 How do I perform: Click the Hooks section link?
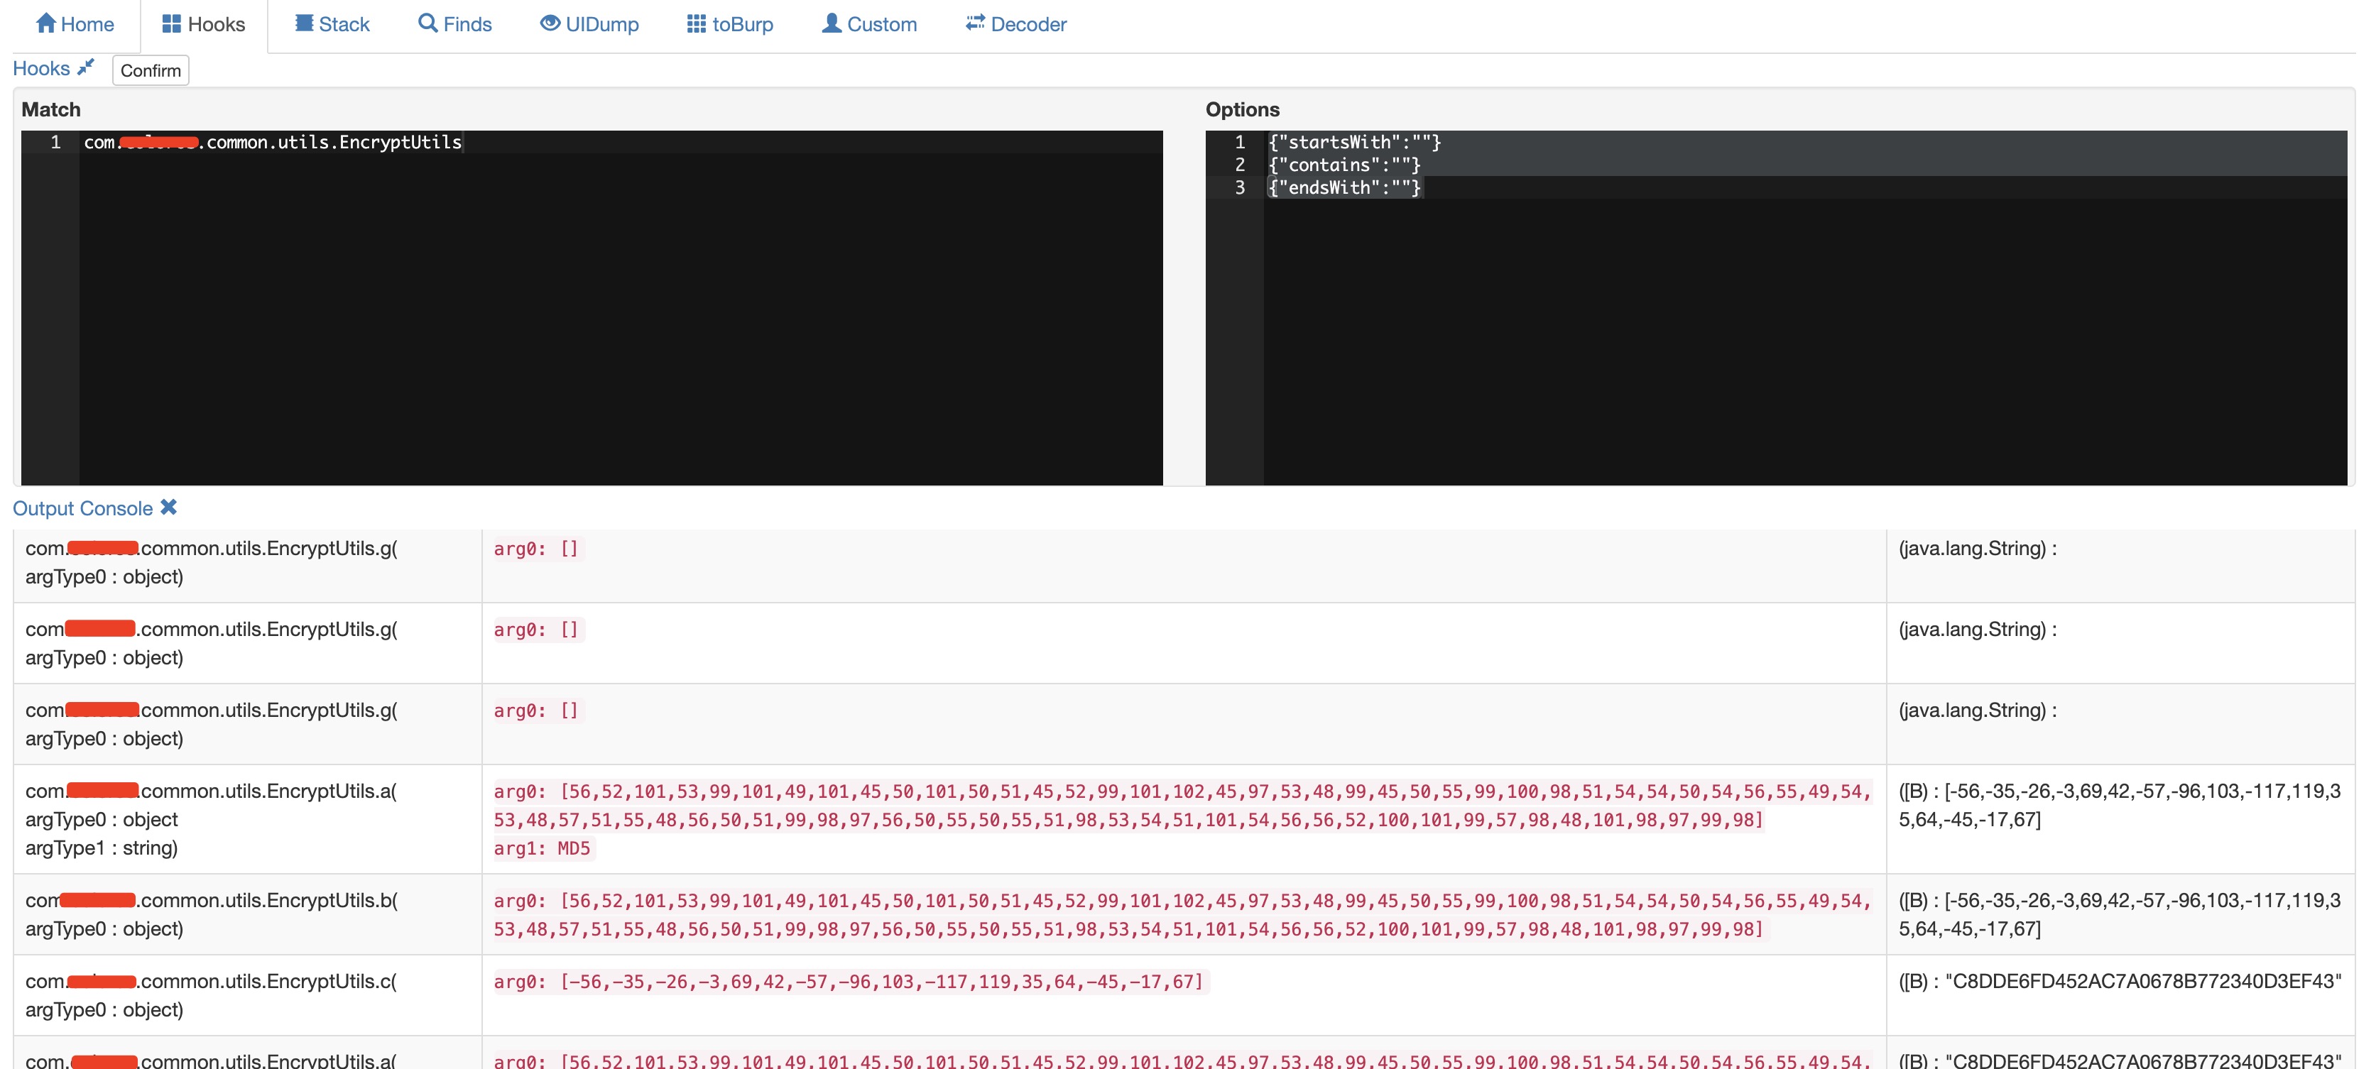40,68
